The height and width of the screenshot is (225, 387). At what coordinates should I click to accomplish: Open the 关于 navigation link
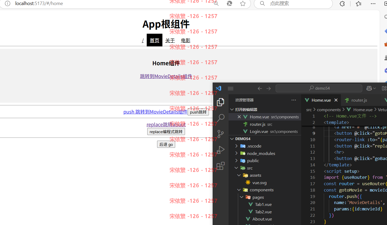pos(170,40)
